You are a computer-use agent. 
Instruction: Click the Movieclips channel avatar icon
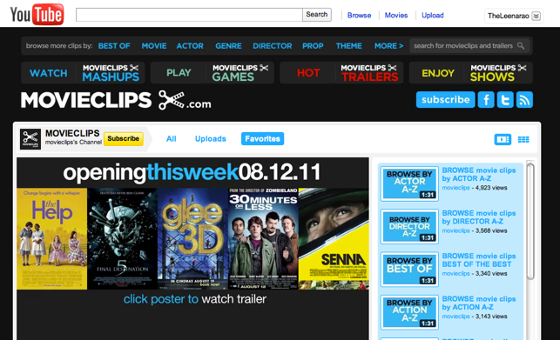(30, 139)
